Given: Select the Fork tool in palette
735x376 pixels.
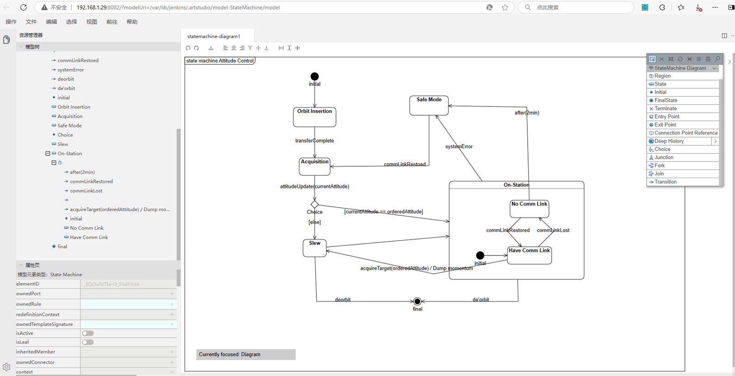Looking at the screenshot, I should click(x=659, y=166).
